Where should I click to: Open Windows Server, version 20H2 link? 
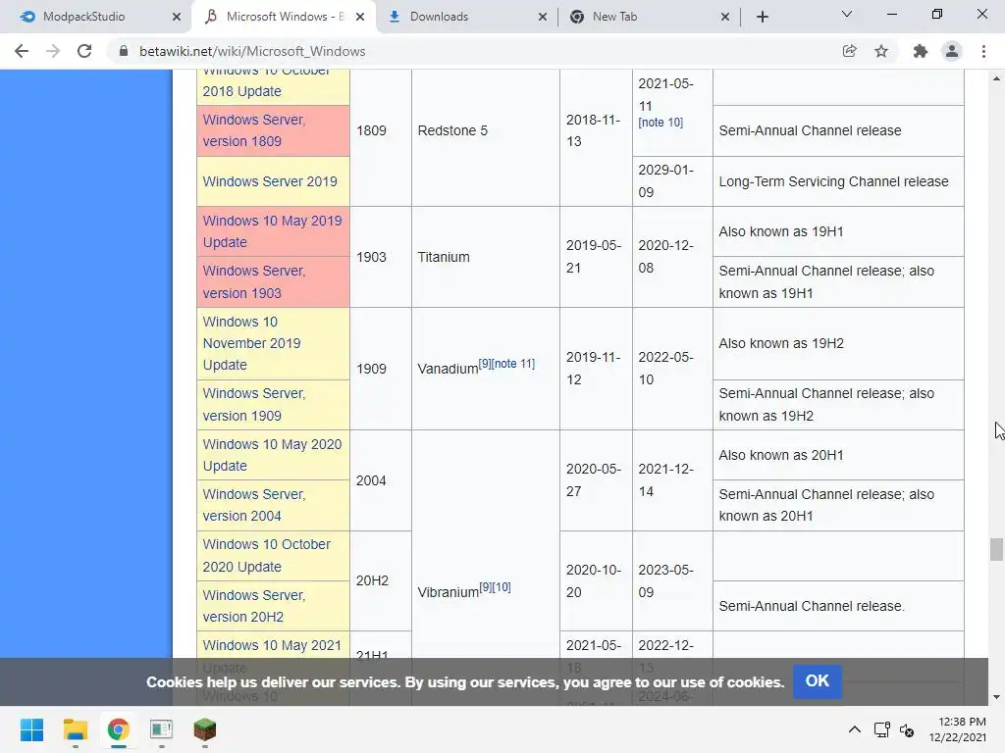(254, 606)
